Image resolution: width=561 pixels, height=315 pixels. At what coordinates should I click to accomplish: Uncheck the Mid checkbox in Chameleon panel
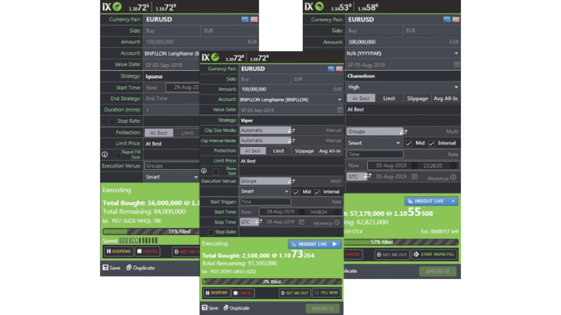click(409, 143)
